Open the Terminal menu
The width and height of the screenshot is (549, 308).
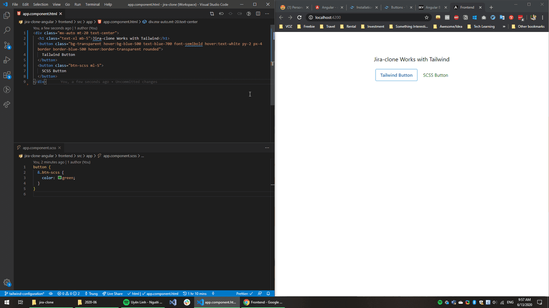click(92, 4)
